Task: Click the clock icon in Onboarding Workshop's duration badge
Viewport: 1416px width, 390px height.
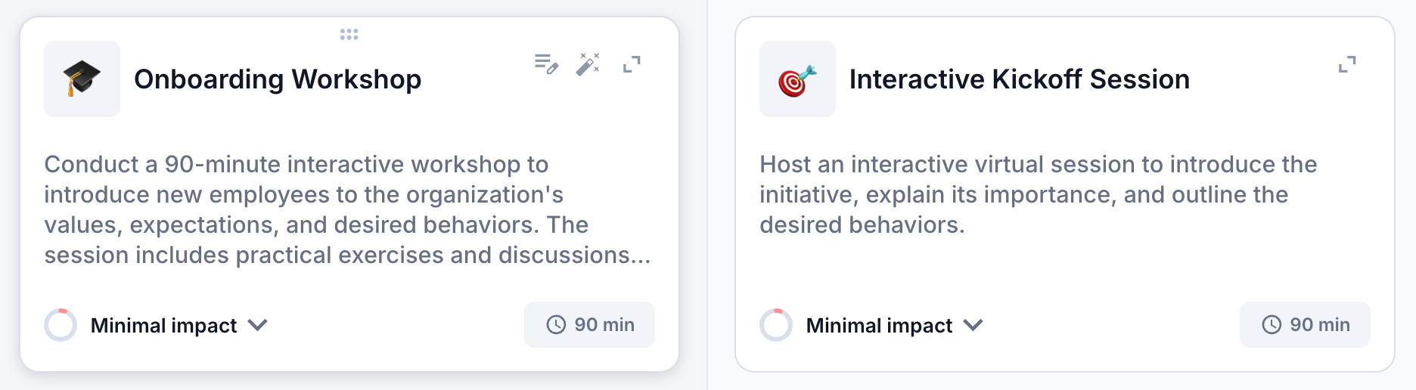Action: click(x=556, y=325)
